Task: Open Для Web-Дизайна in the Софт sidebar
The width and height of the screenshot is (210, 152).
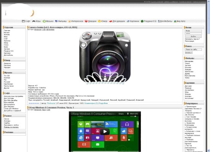Action: pos(10,100)
